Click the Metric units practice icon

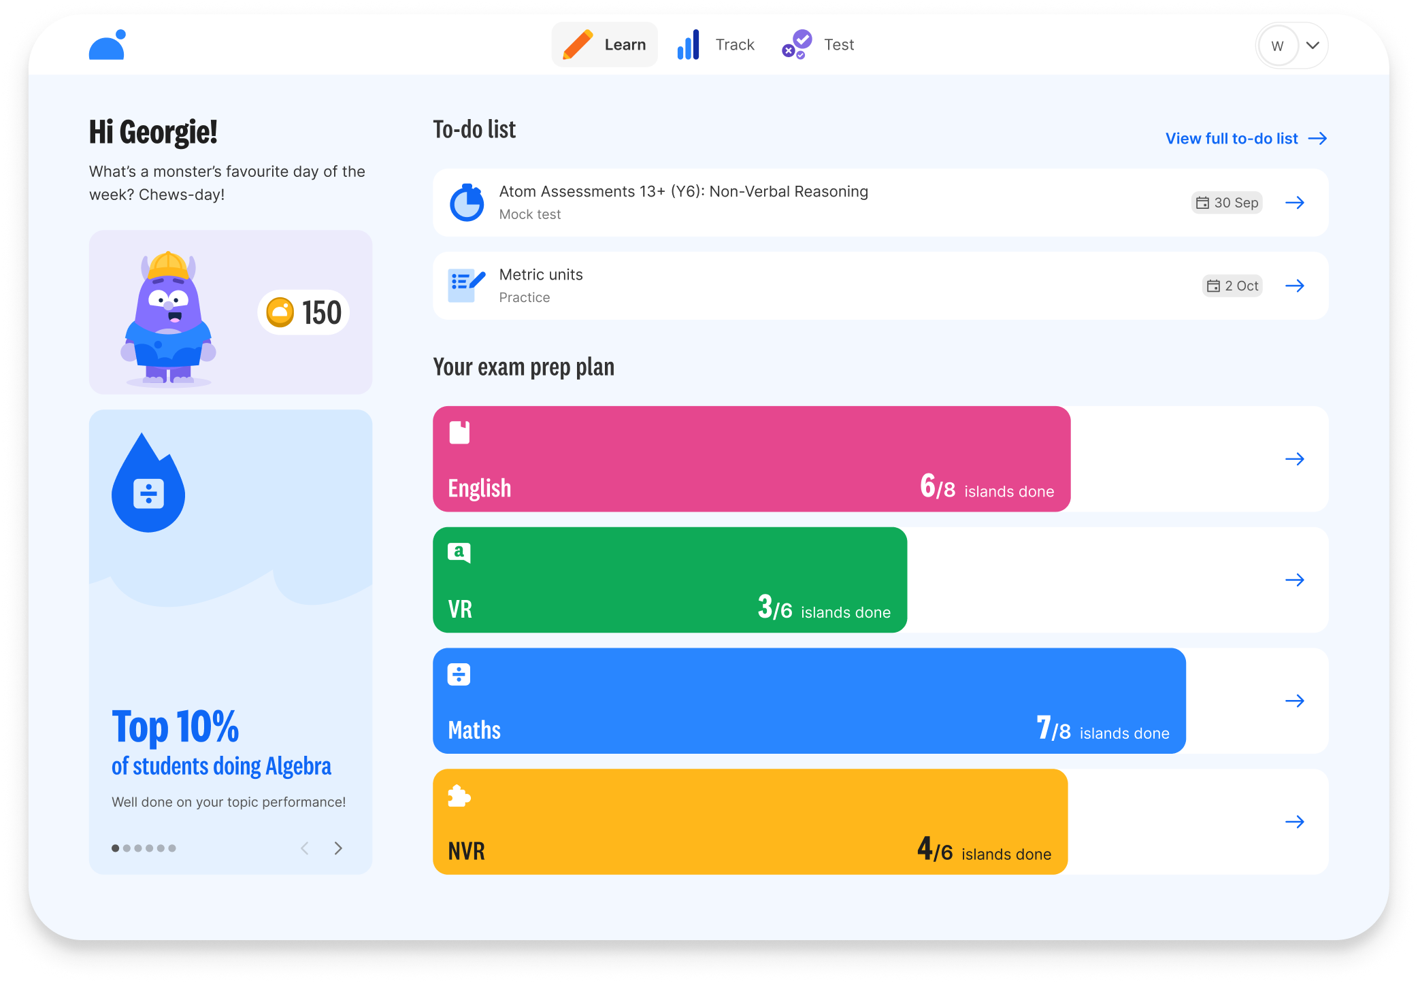click(x=467, y=286)
